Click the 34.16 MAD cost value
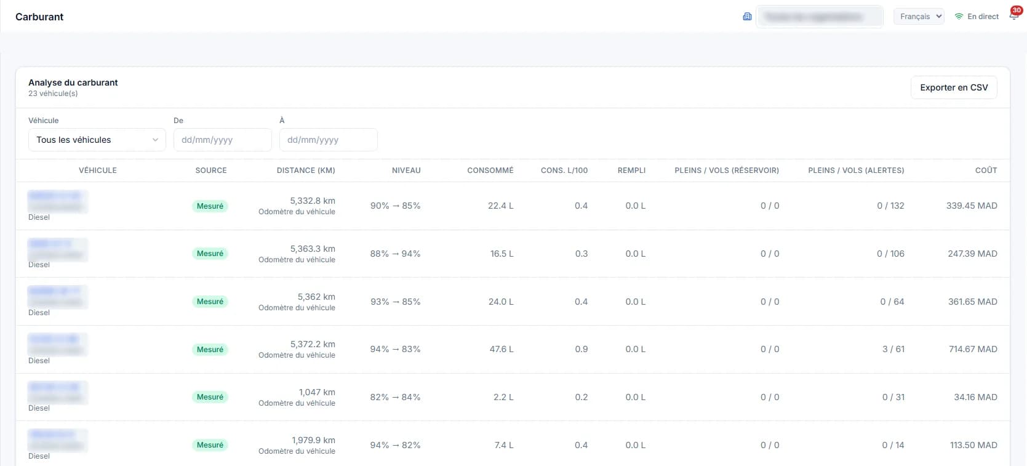The image size is (1027, 466). (x=975, y=397)
